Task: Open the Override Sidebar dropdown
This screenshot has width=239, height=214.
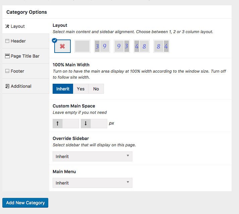Action: tap(93, 156)
